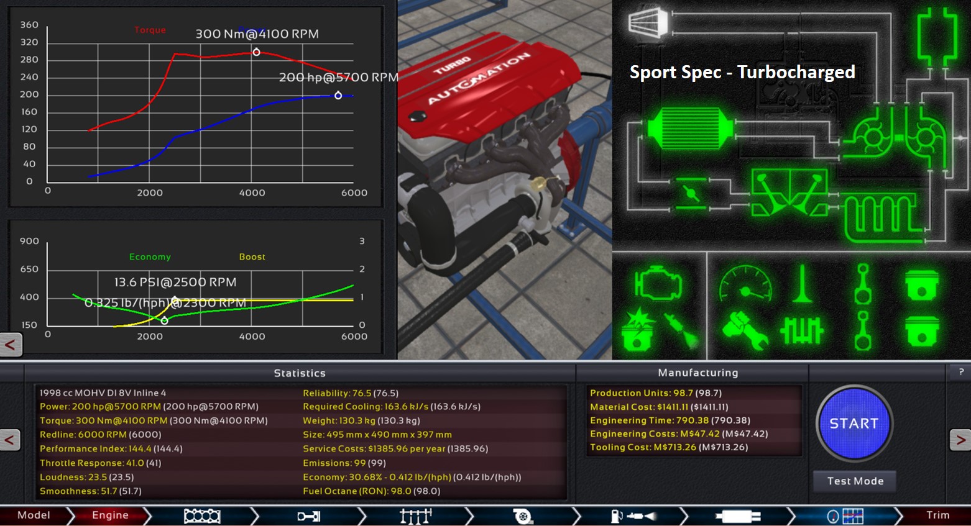
Task: Open the conrod bottom-end tab icon
Action: coord(308,515)
